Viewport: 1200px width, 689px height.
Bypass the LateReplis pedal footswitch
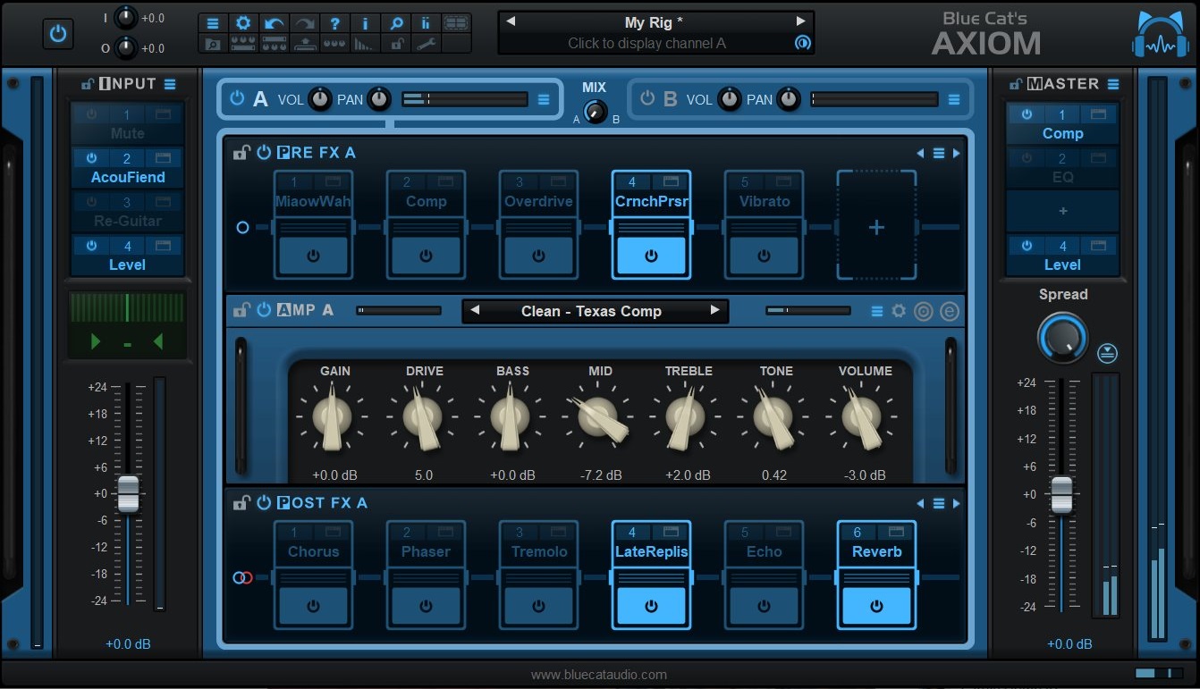tap(651, 606)
